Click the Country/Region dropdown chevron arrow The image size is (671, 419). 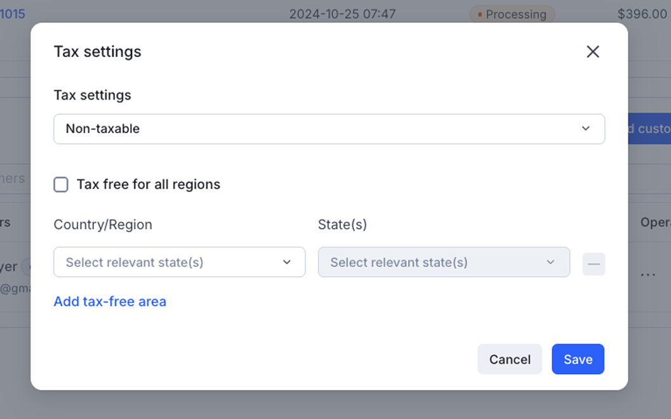pyautogui.click(x=287, y=262)
